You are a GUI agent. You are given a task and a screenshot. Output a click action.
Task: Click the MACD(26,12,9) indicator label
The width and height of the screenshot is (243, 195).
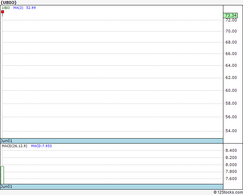click(14, 146)
